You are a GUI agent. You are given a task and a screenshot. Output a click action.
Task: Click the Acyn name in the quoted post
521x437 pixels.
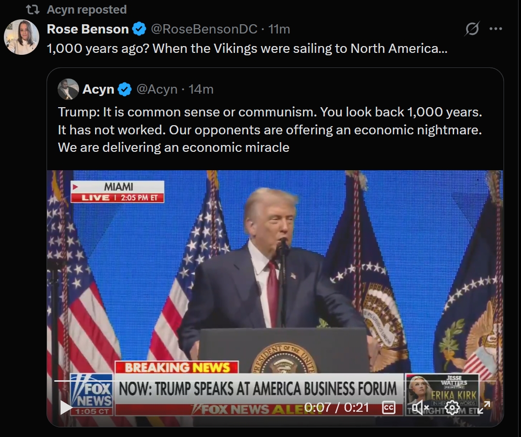point(98,90)
